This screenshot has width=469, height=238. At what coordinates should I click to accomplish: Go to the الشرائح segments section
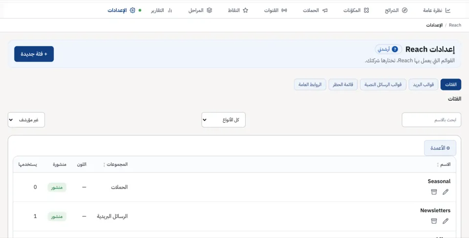[x=396, y=10]
